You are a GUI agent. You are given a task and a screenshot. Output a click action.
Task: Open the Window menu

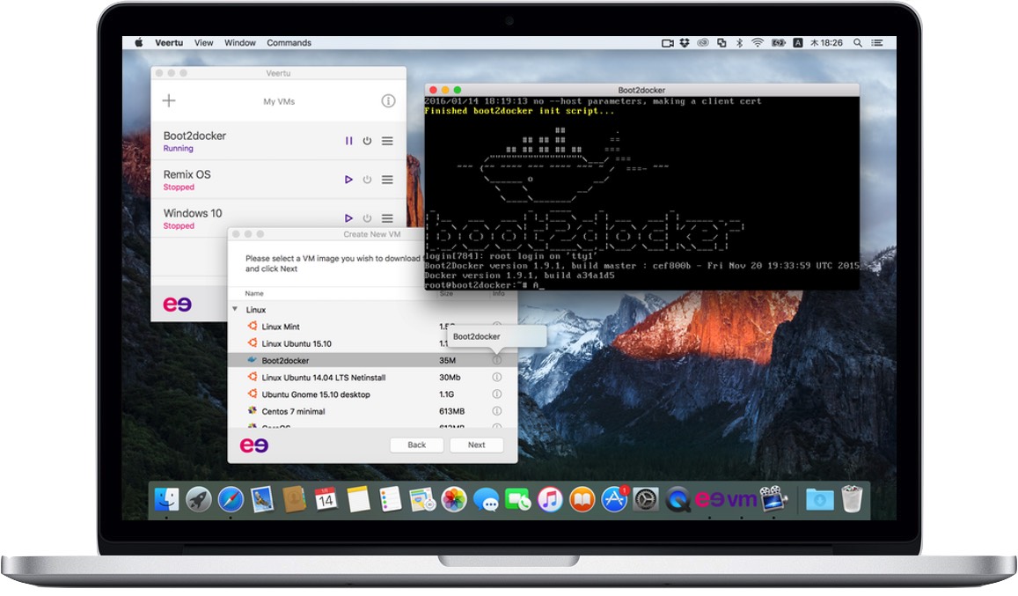(240, 43)
